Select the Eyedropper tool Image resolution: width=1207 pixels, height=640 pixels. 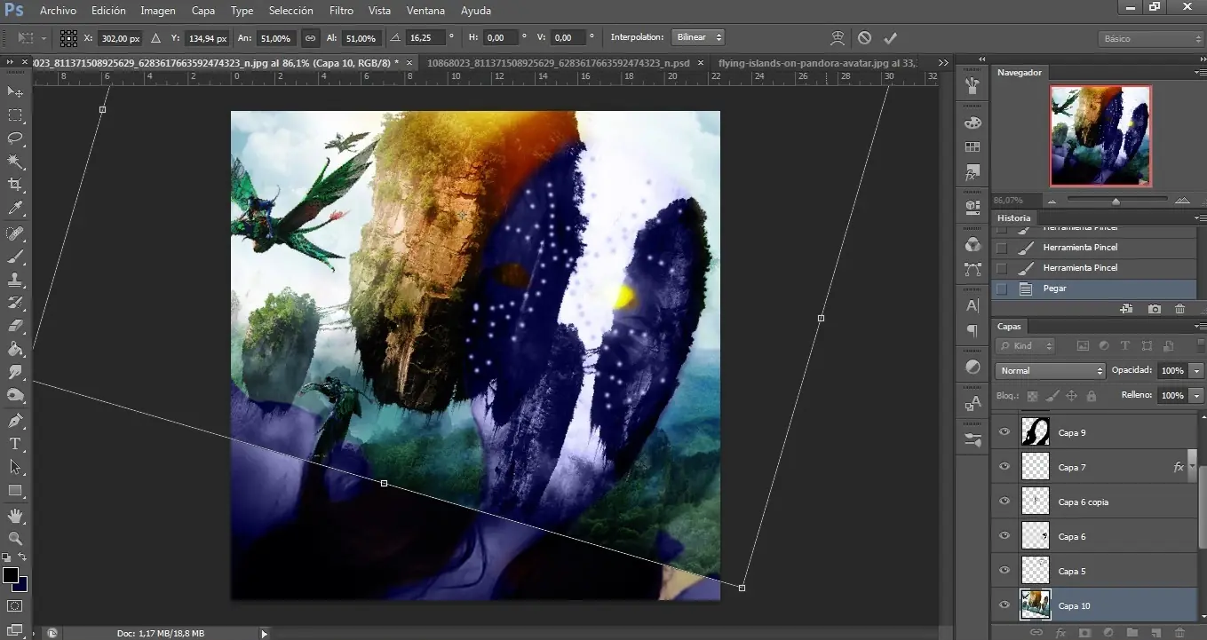(15, 209)
